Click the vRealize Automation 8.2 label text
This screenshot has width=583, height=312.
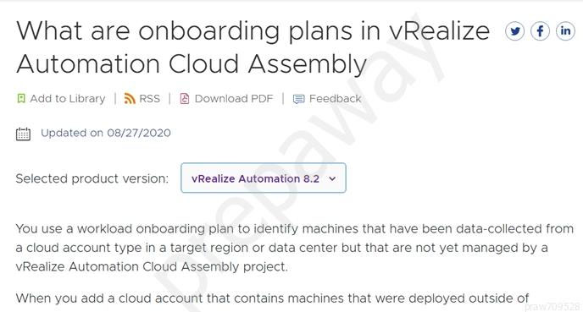[x=255, y=178]
